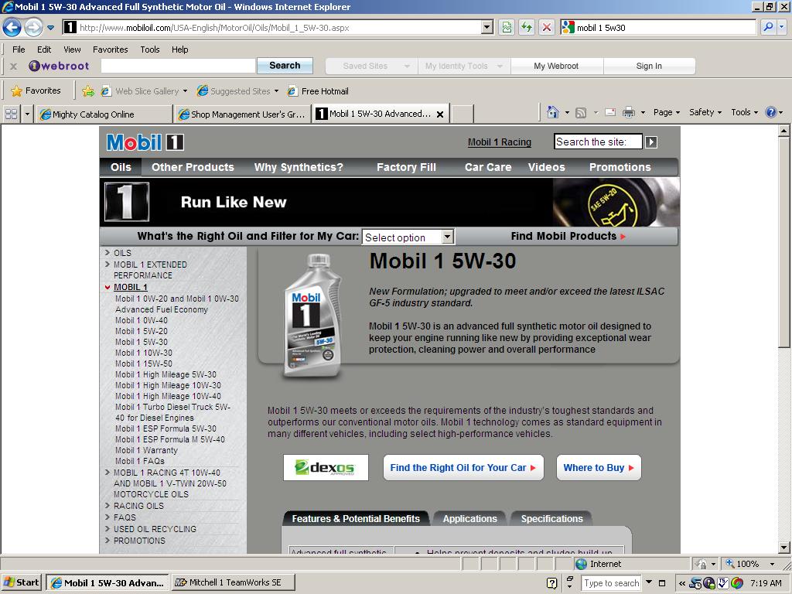Image resolution: width=792 pixels, height=594 pixels.
Task: Click the Mobil 1 logo
Action: pos(145,142)
